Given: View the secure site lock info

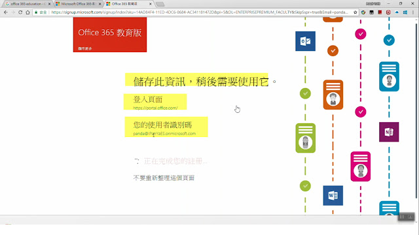Looking at the screenshot, I should [41, 12].
